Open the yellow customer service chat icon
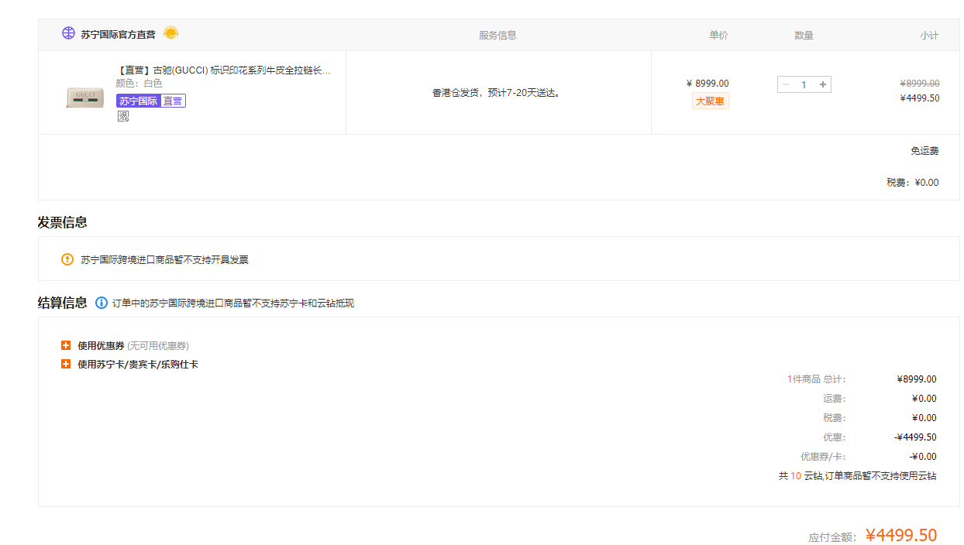This screenshot has width=964, height=545. coord(170,33)
